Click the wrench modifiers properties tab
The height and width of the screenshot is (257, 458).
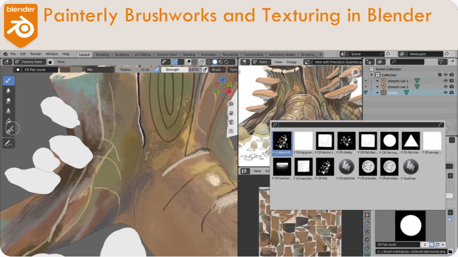pyautogui.click(x=367, y=223)
